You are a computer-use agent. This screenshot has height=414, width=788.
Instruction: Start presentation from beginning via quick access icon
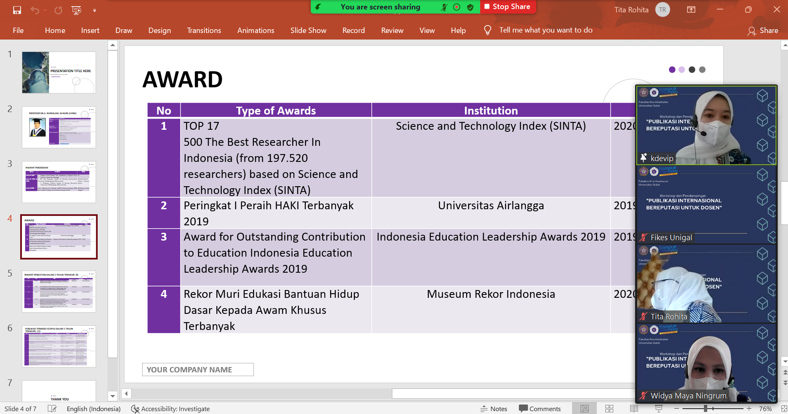click(x=76, y=10)
